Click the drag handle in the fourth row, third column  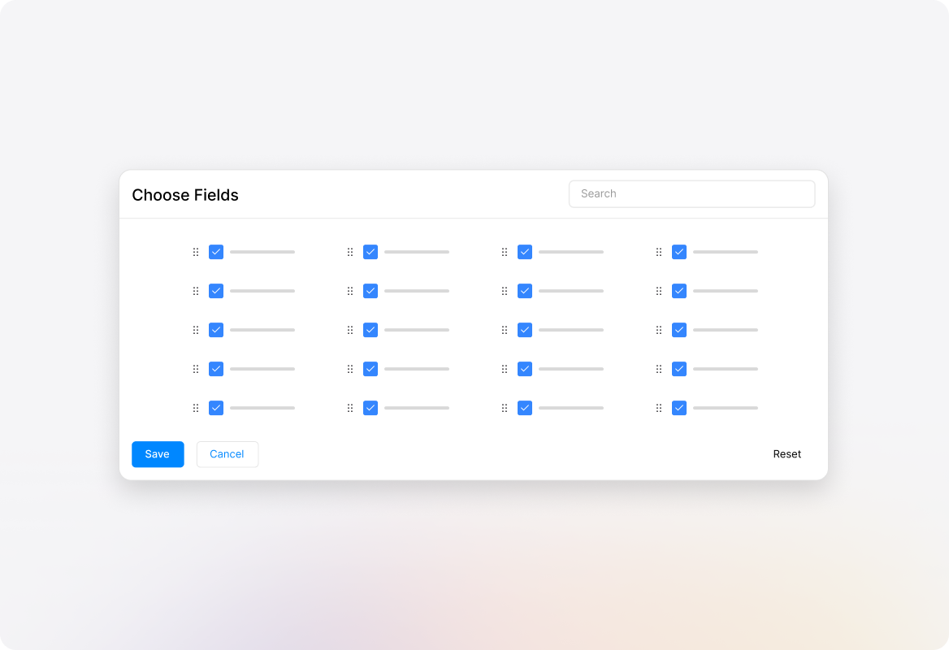tap(505, 369)
